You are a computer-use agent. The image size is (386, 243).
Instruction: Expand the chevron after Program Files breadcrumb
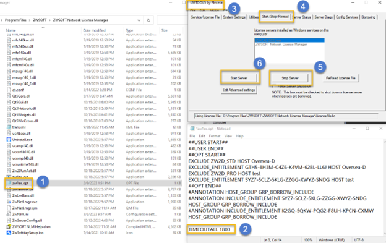(30, 20)
